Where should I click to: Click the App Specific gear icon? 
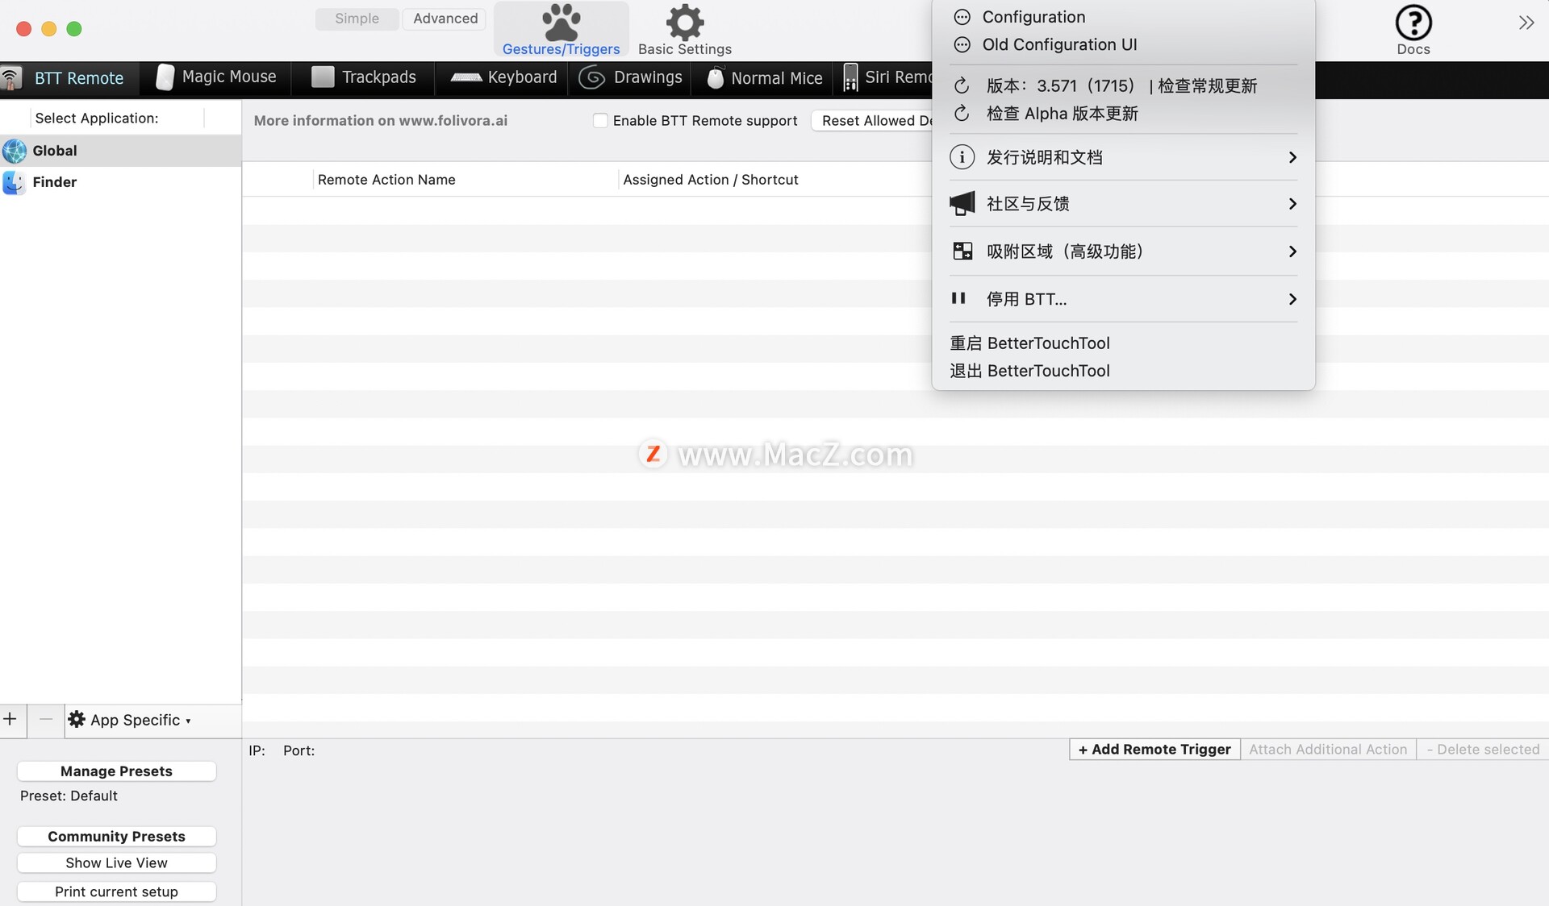coord(77,720)
